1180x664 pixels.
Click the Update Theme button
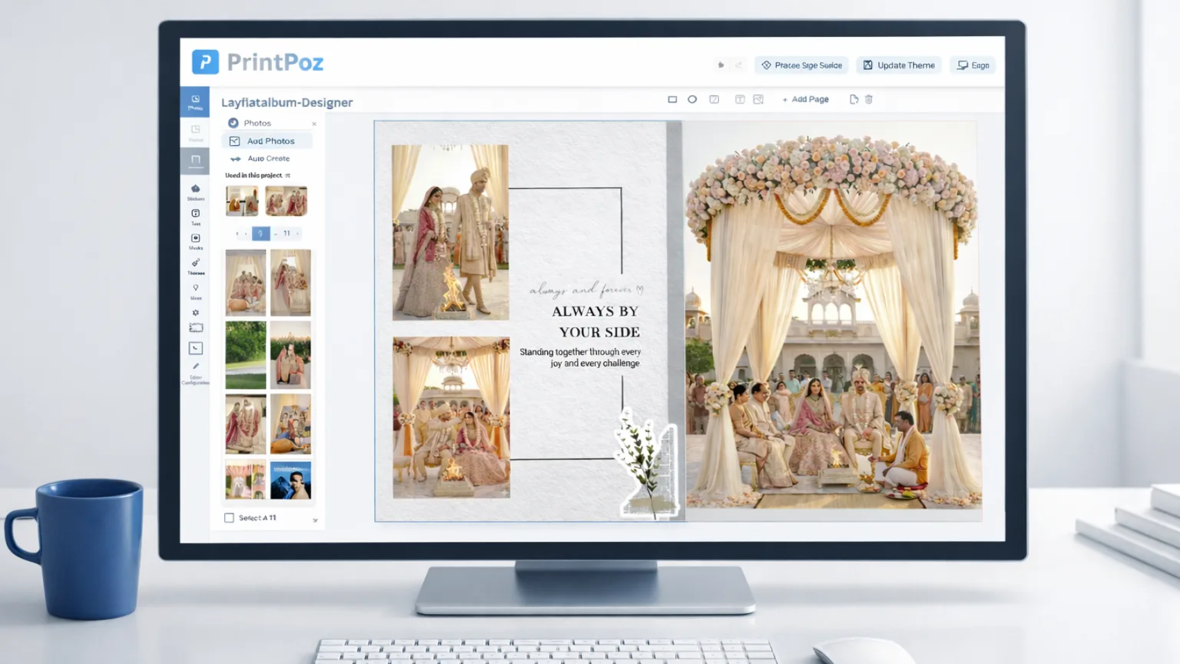[899, 65]
